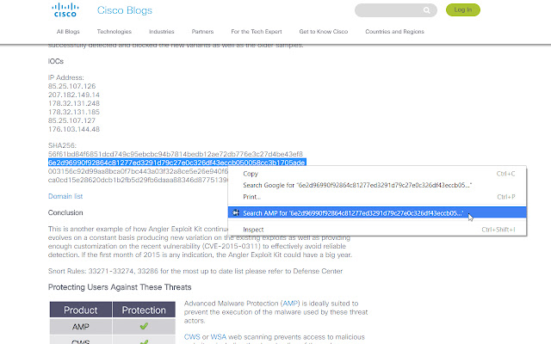The height and width of the screenshot is (344, 551).
Task: Open the Industries menu
Action: [x=162, y=32]
